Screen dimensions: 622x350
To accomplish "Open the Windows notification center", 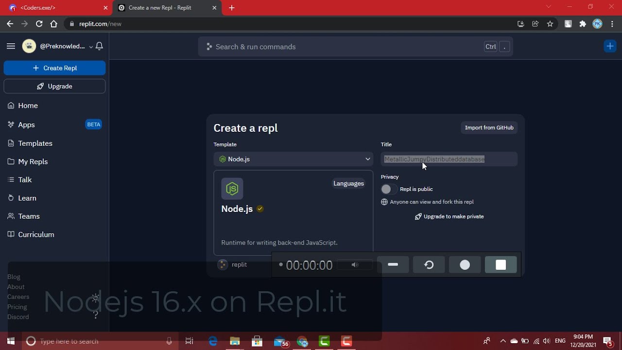I will [x=608, y=341].
